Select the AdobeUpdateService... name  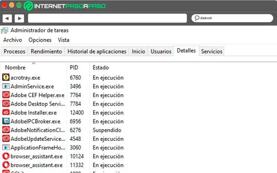click(x=38, y=139)
